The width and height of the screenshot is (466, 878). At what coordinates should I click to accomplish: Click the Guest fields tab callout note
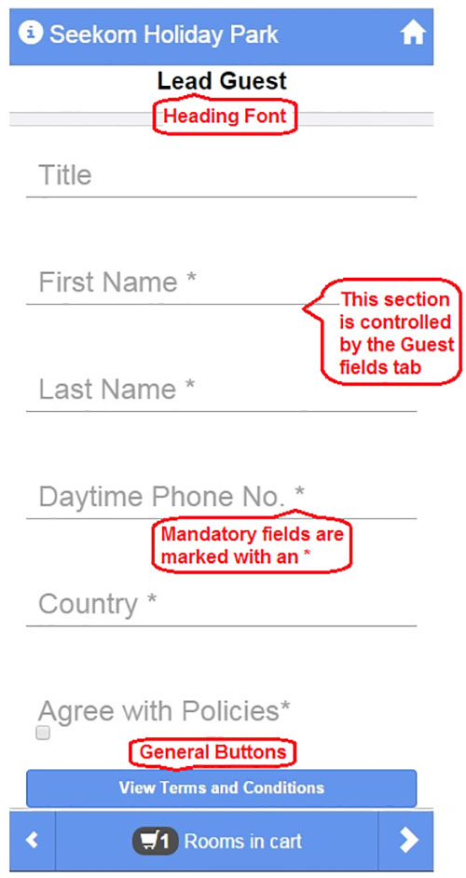[392, 330]
